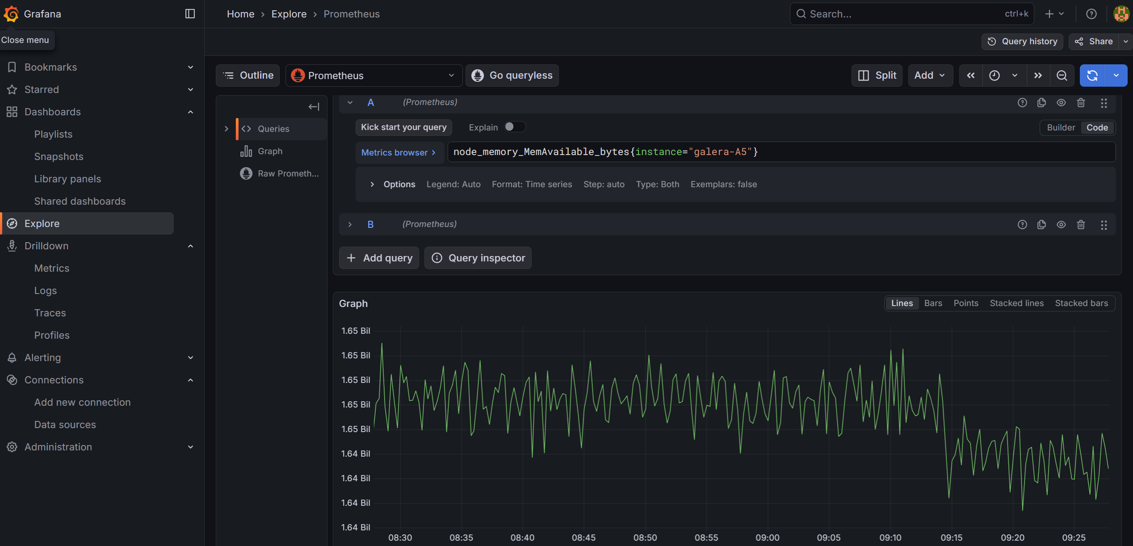Click the refresh query run icon
The height and width of the screenshot is (546, 1133).
[x=1092, y=76]
